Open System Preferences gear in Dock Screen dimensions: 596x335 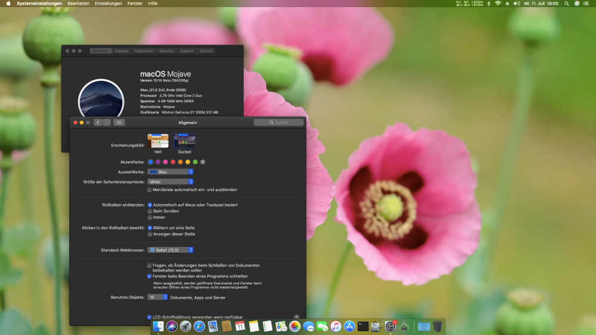click(x=390, y=326)
